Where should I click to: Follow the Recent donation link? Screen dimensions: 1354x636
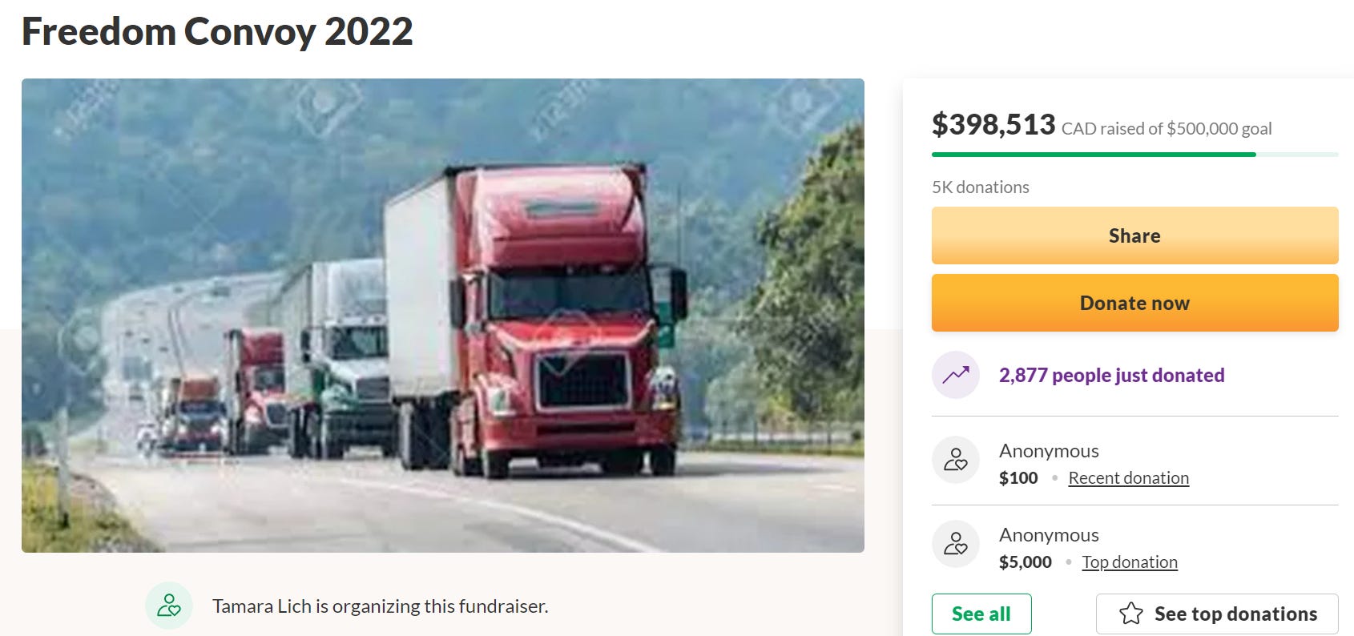tap(1128, 478)
